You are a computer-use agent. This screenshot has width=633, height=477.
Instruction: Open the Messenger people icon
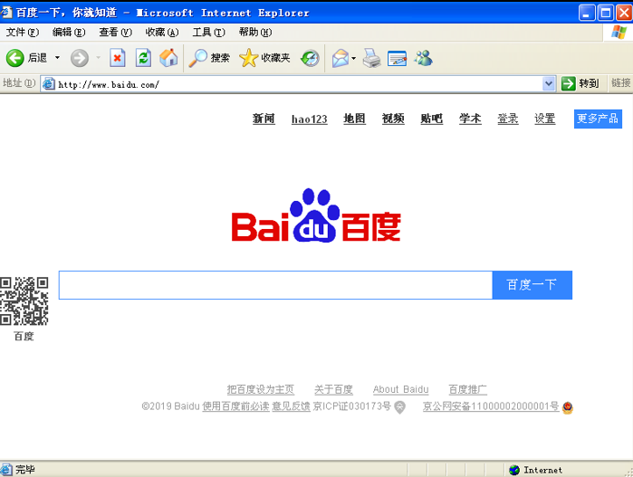pyautogui.click(x=424, y=58)
